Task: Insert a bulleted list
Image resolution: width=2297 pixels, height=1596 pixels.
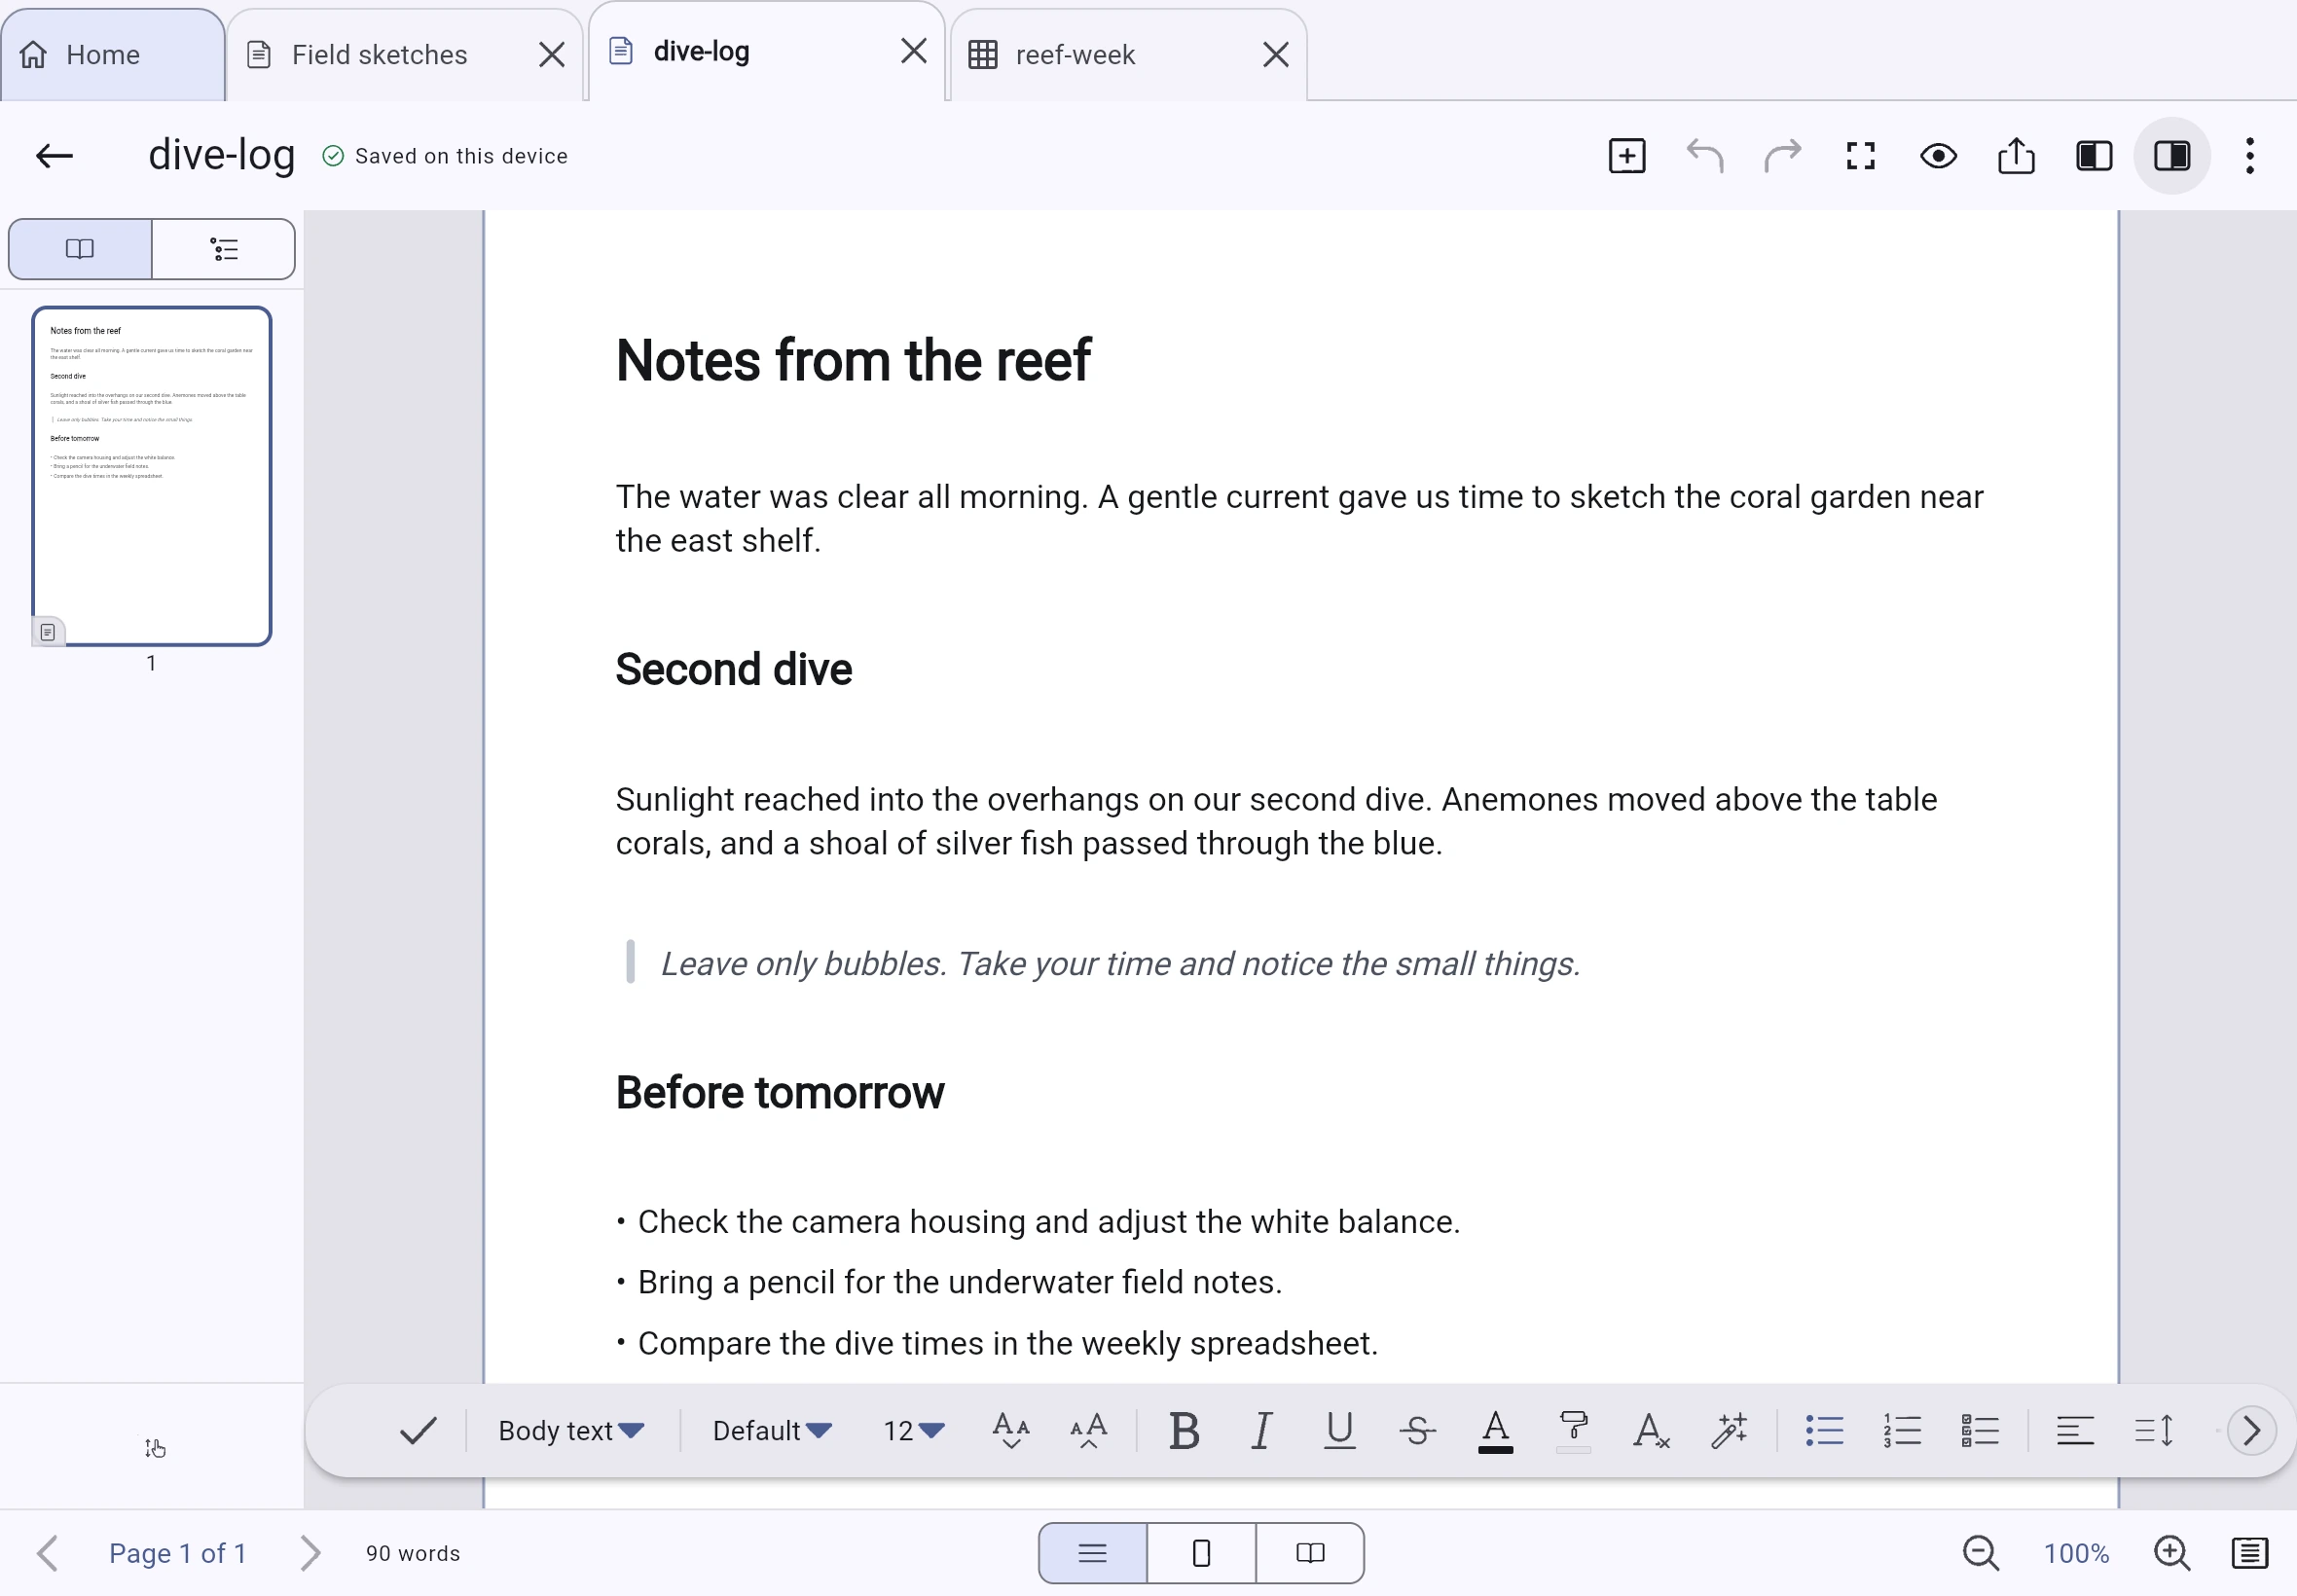Action: click(x=1825, y=1431)
